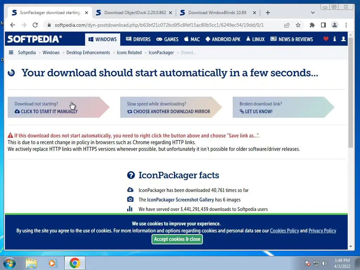
Task: Click the address bar URL
Action: coord(159,25)
